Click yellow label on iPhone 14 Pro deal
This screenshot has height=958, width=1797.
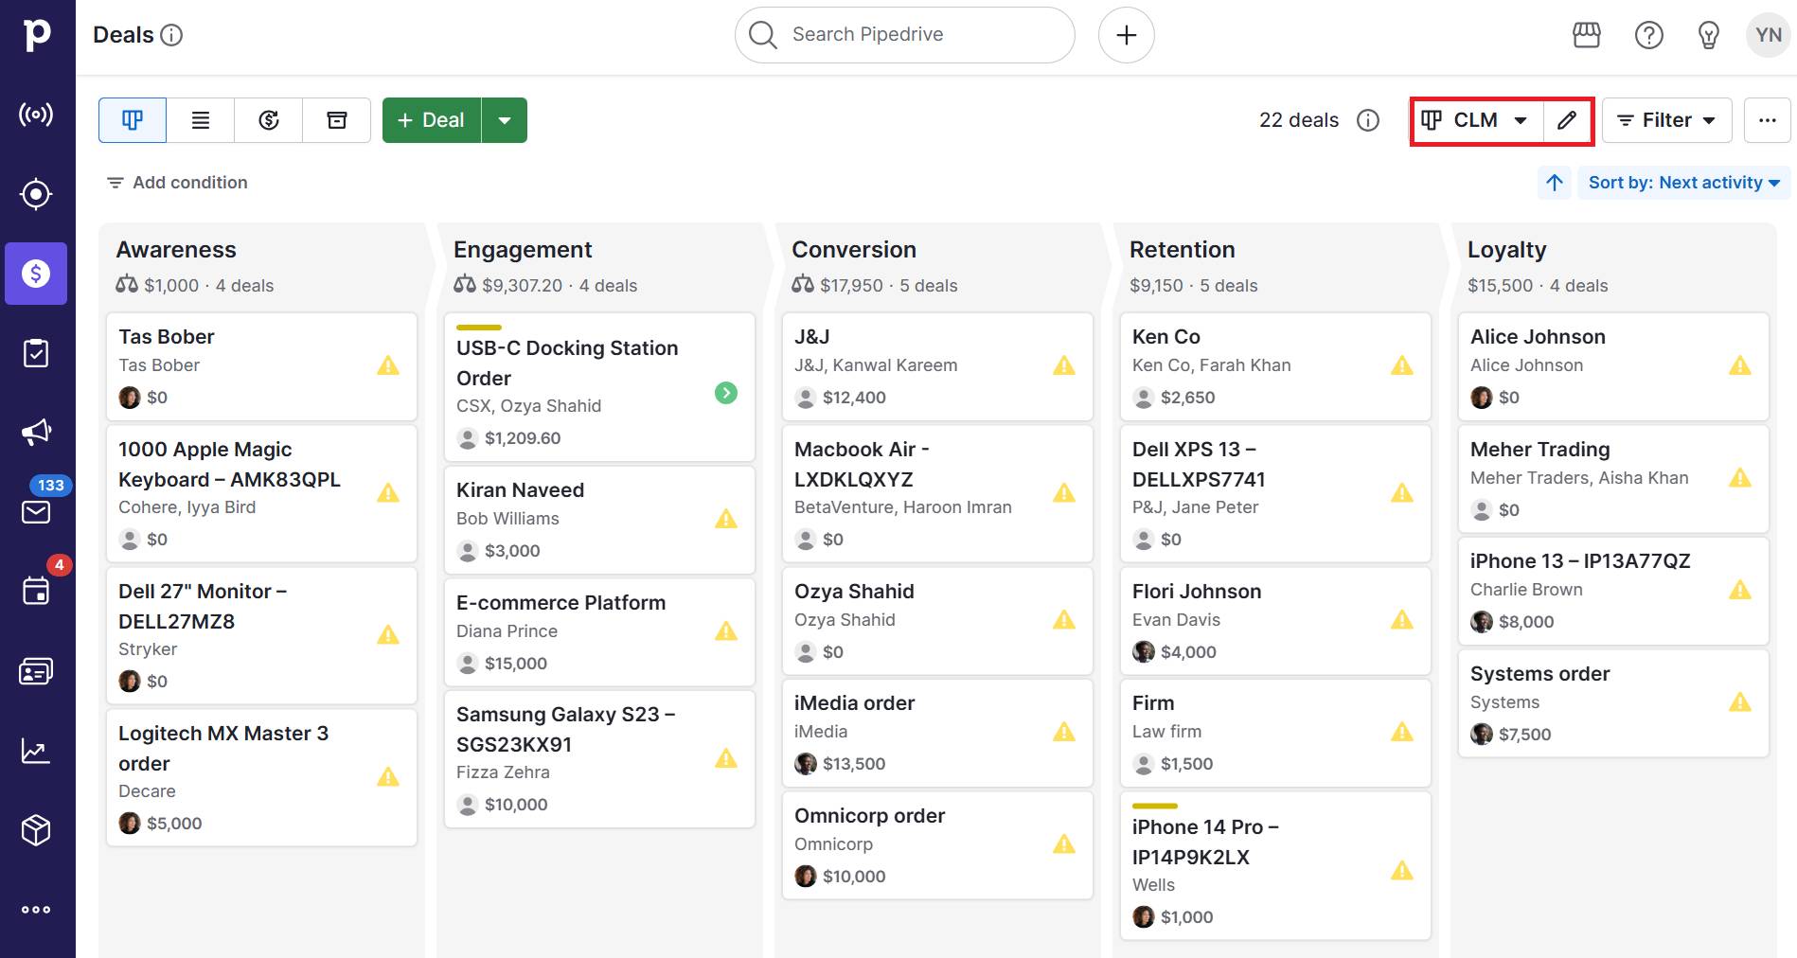pos(1155,807)
